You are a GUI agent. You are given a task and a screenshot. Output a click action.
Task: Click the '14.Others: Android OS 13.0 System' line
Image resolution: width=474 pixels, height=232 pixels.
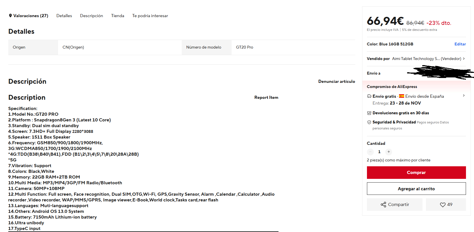coord(46,211)
